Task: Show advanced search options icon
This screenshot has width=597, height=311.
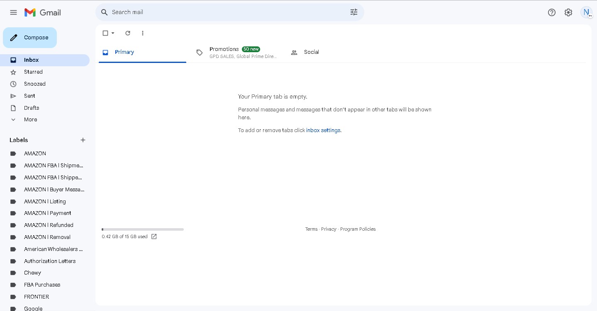Action: click(354, 12)
